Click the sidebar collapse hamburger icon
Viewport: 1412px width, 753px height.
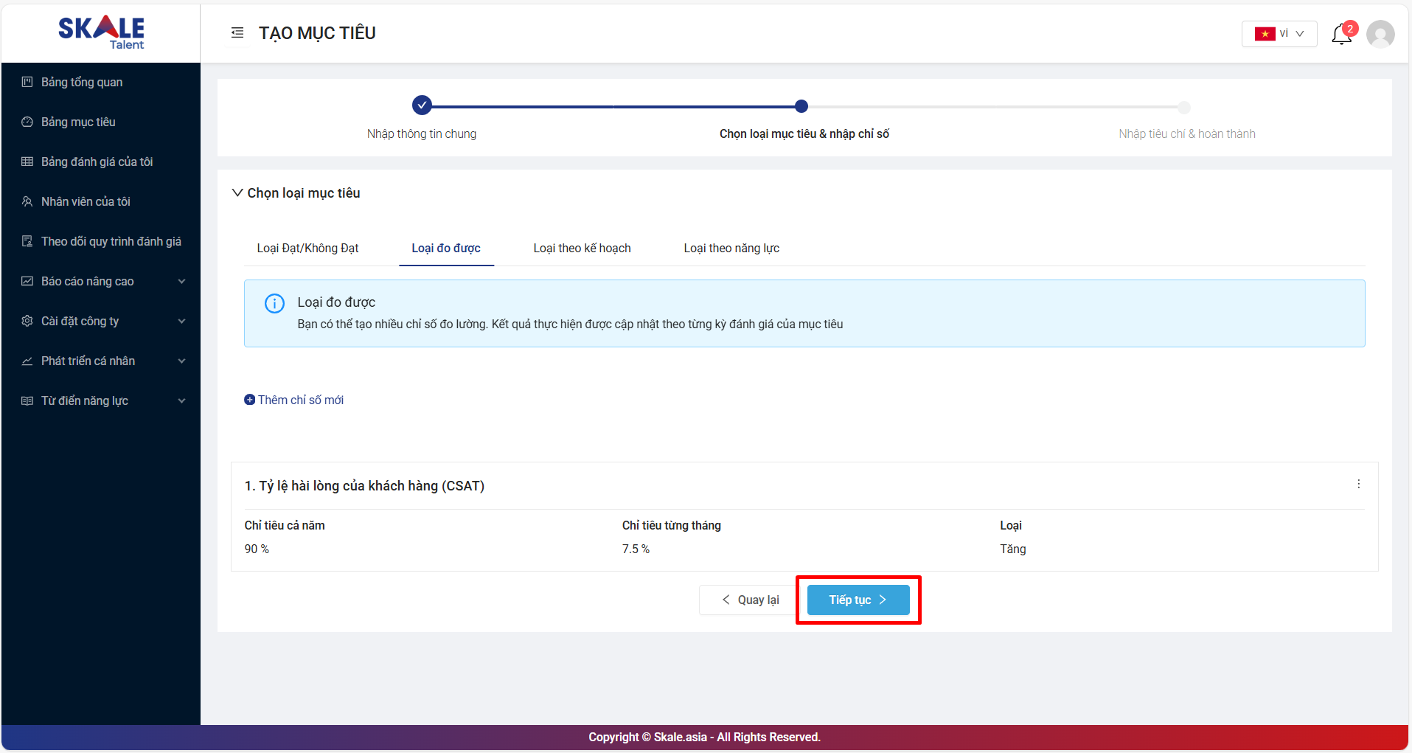click(x=237, y=32)
